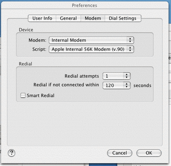Open the Modem device dropdown
Viewport: 171px width, 166px height.
click(x=91, y=40)
